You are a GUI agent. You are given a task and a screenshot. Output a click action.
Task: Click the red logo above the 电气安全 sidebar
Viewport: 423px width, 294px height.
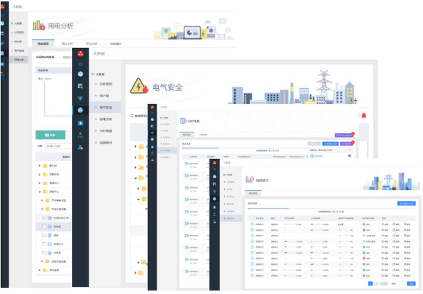click(x=80, y=53)
